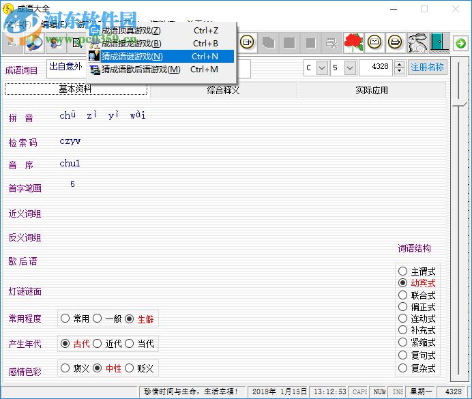Click the envelope mail toolbar icon
Screen dimensions: 472x399
pyautogui.click(x=374, y=42)
